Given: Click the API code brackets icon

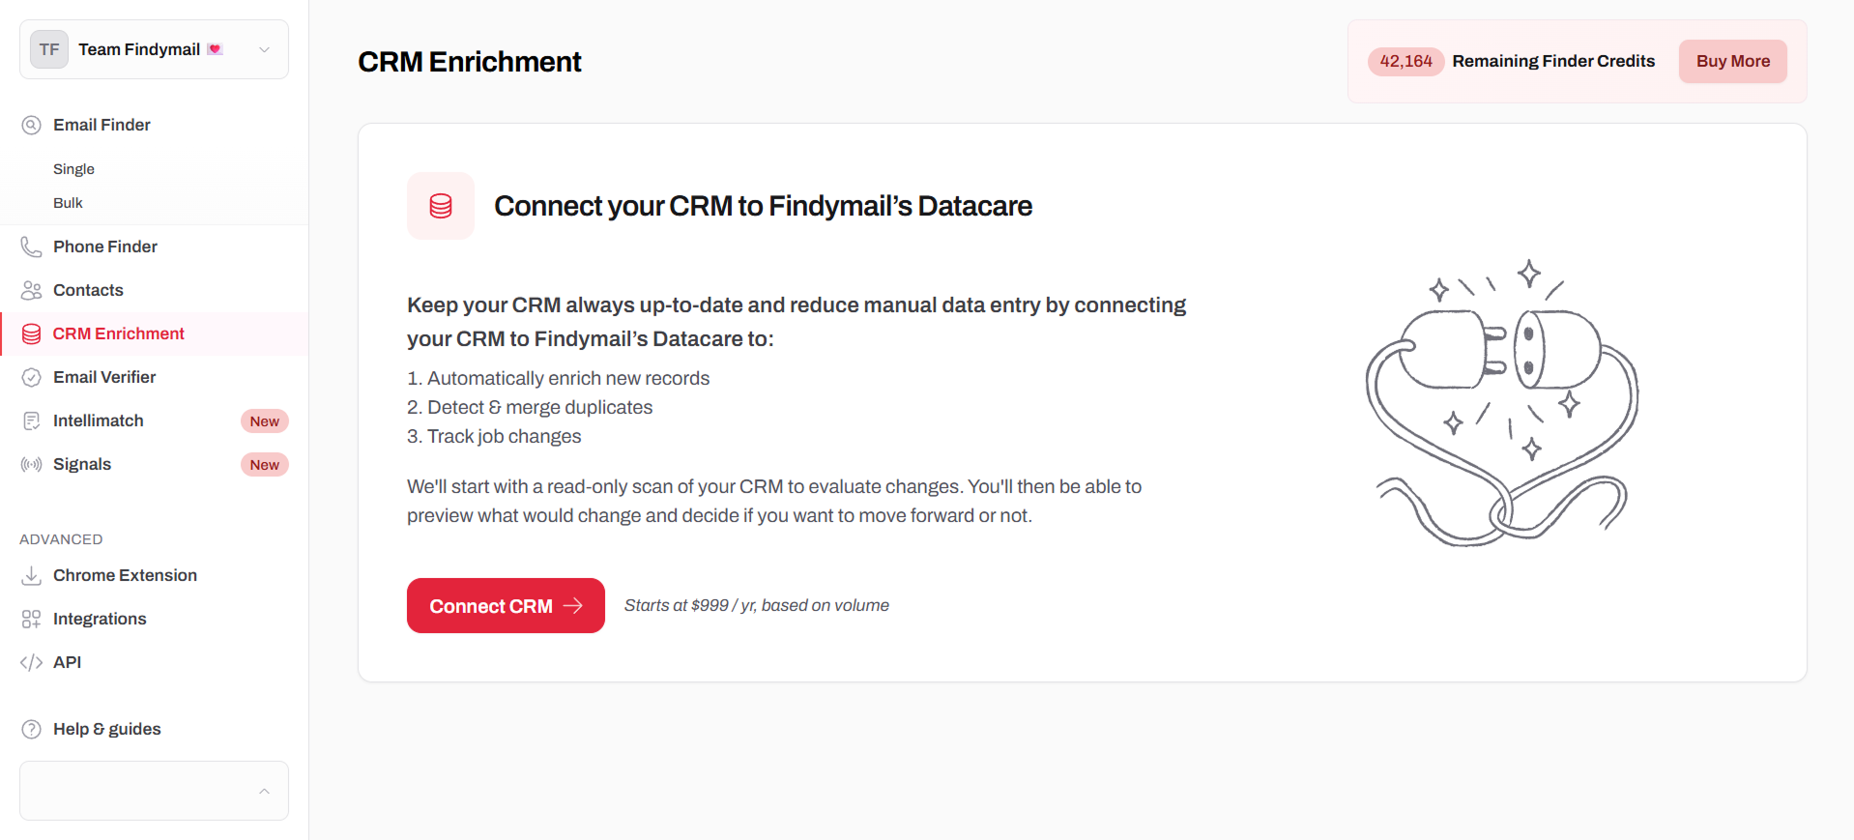Looking at the screenshot, I should (32, 662).
